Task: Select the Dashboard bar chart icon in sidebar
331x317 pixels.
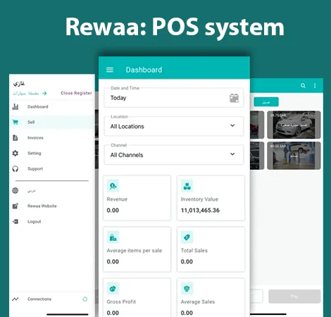Action: 15,106
